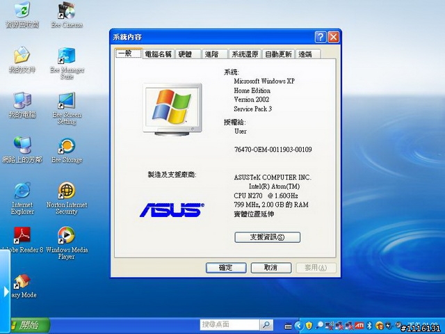This screenshot has width=445, height=334.
Task: Click the Version 2002 text
Action: coord(252,100)
